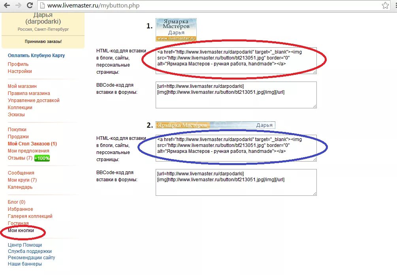
Task: Bookmark page with the star icon
Action: click(385, 5)
